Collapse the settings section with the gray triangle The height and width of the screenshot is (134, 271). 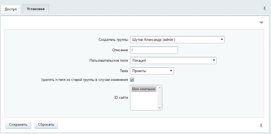[x=261, y=23]
